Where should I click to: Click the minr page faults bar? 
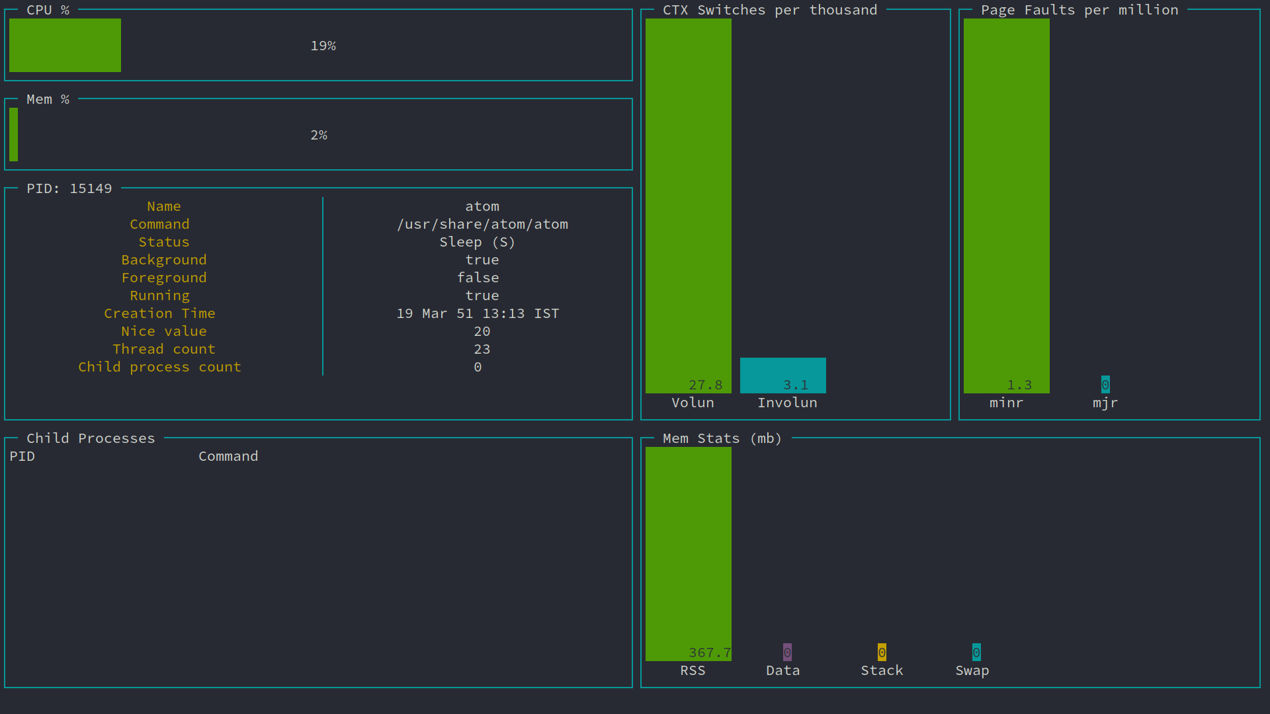pyautogui.click(x=1006, y=205)
